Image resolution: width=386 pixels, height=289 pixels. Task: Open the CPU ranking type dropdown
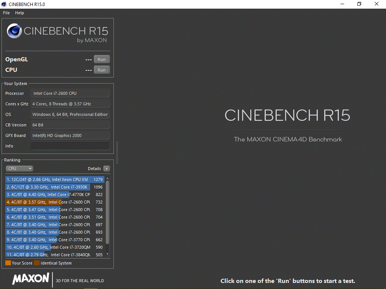point(19,169)
